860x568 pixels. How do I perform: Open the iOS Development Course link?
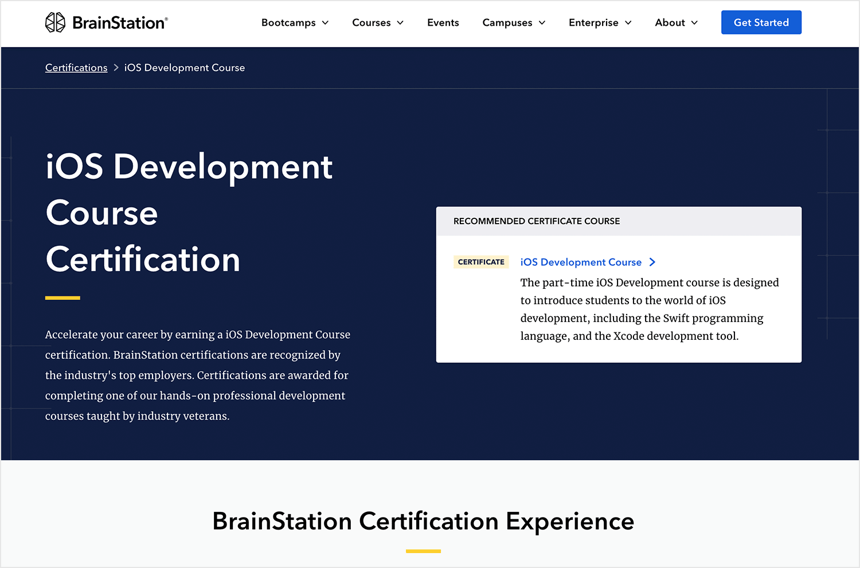tap(581, 262)
